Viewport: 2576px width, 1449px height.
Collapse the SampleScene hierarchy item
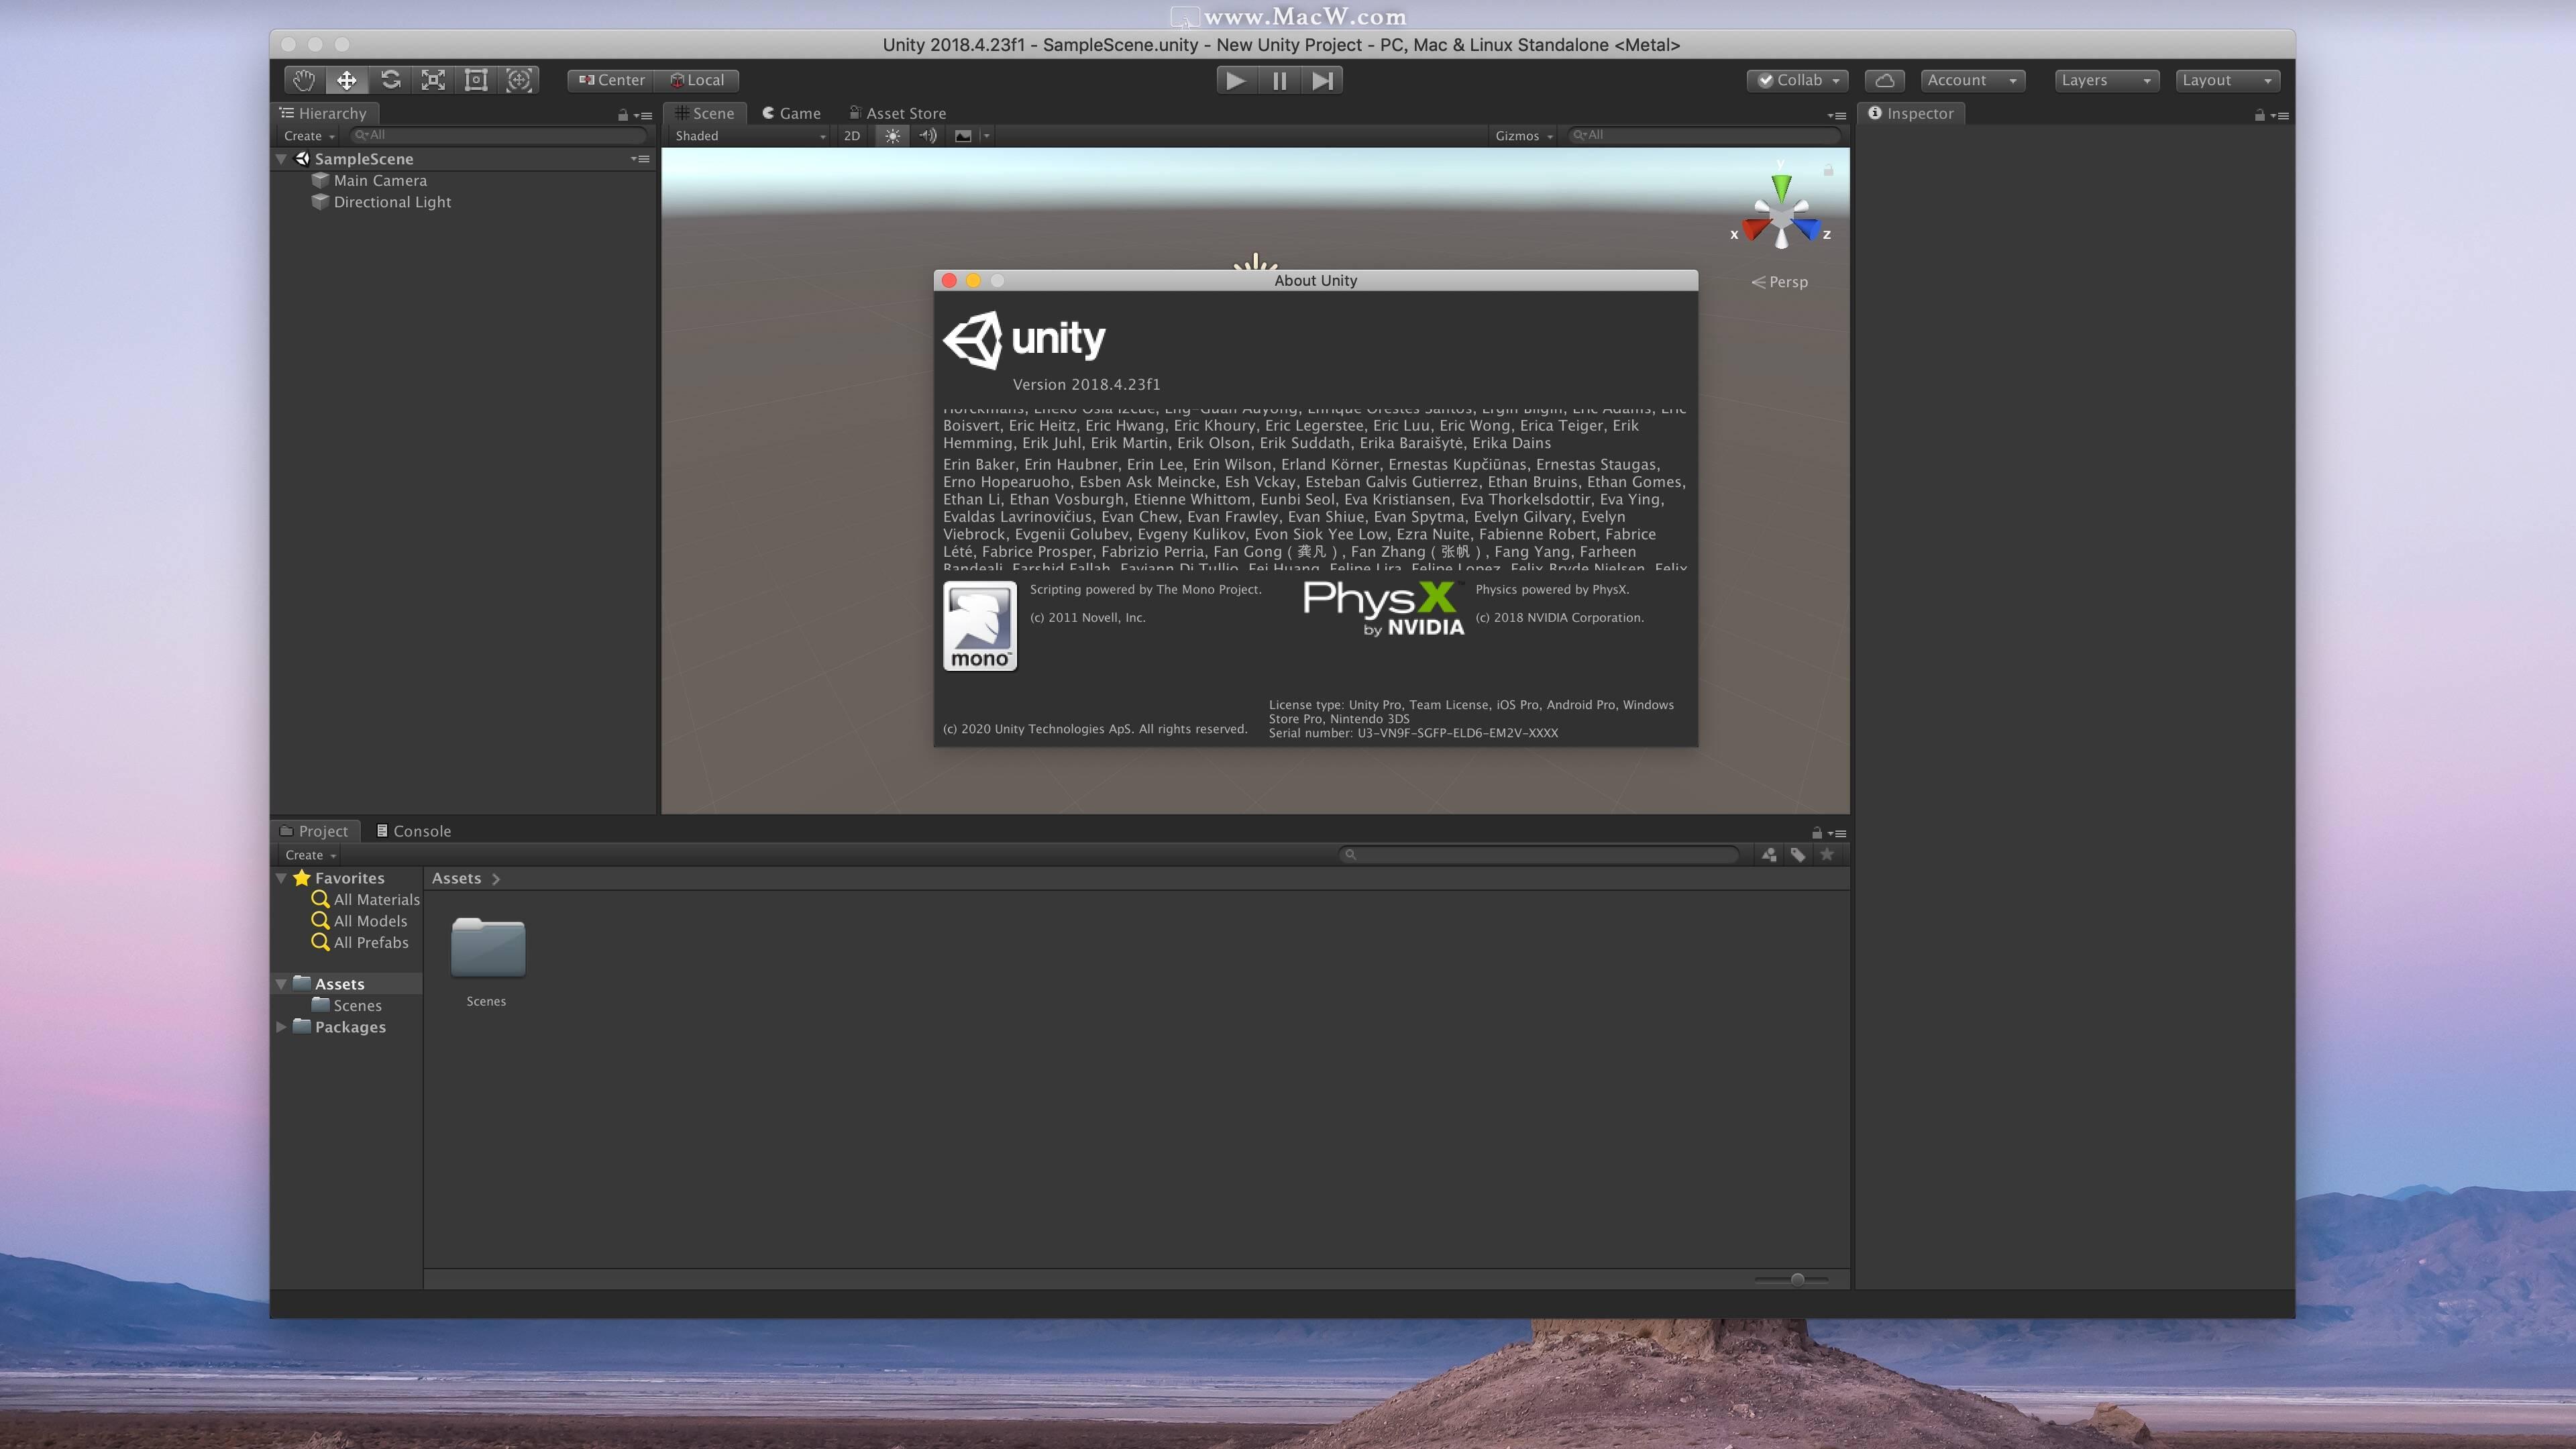tap(281, 158)
